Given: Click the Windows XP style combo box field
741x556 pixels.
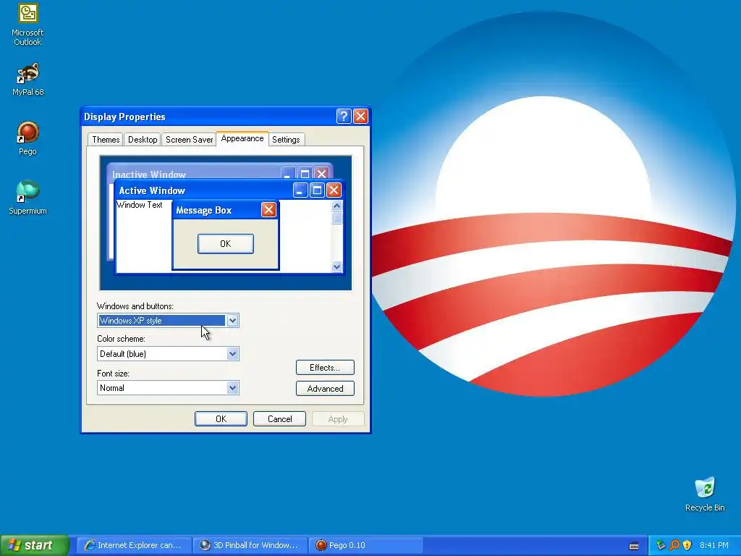Looking at the screenshot, I should [168, 321].
